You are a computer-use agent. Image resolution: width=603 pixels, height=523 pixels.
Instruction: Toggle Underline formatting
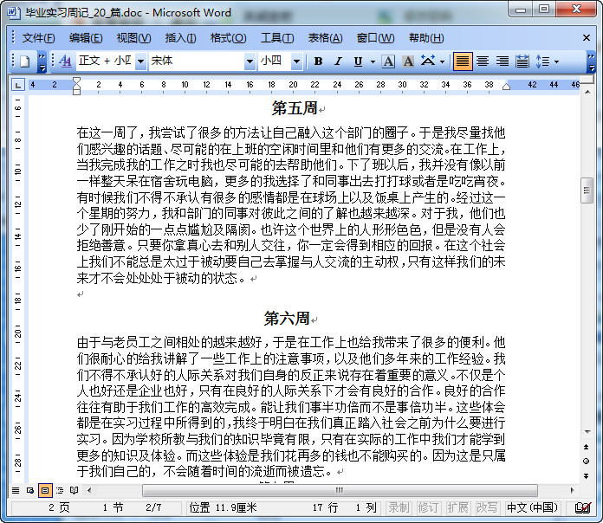click(358, 61)
